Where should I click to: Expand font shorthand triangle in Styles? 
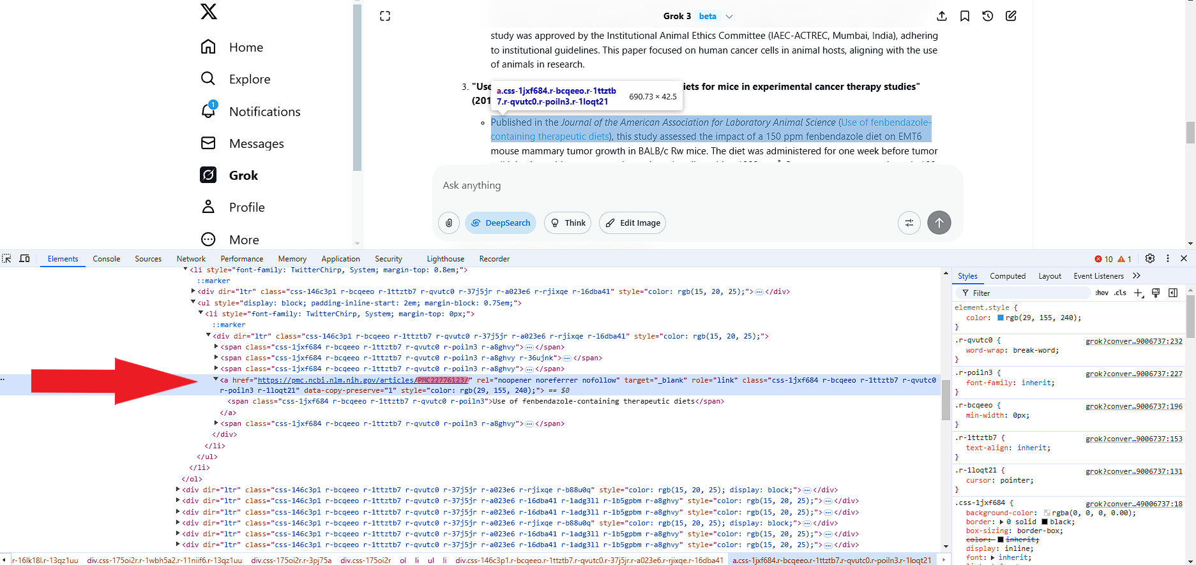pos(992,557)
